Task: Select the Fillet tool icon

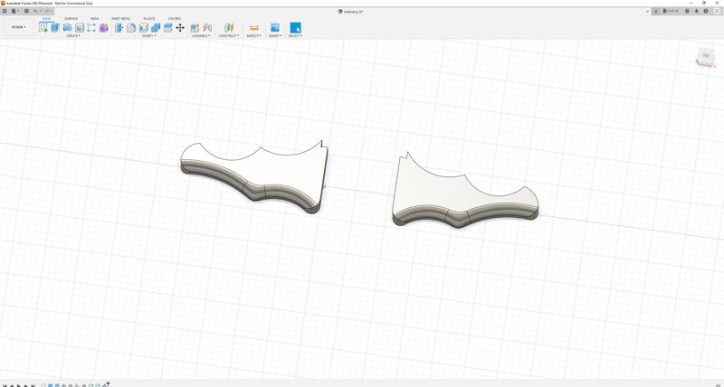Action: point(131,28)
